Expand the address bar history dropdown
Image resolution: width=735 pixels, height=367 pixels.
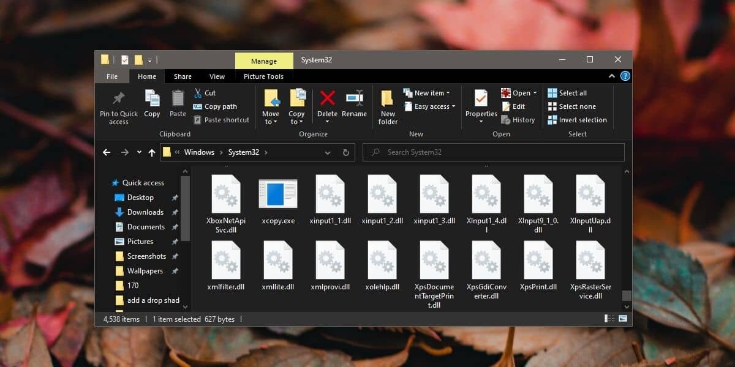point(328,152)
